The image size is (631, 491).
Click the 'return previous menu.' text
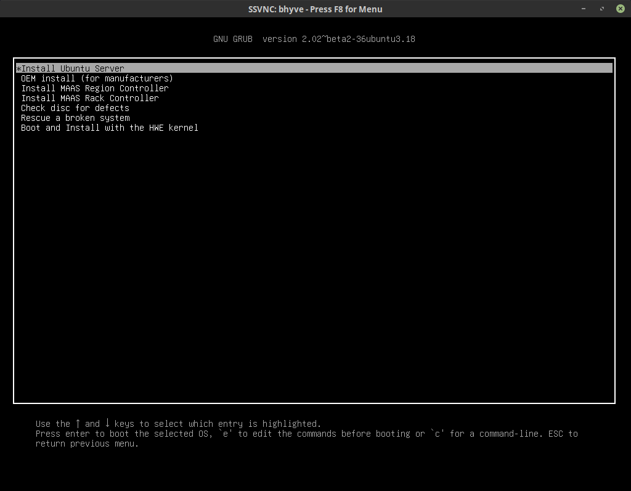[87, 444]
